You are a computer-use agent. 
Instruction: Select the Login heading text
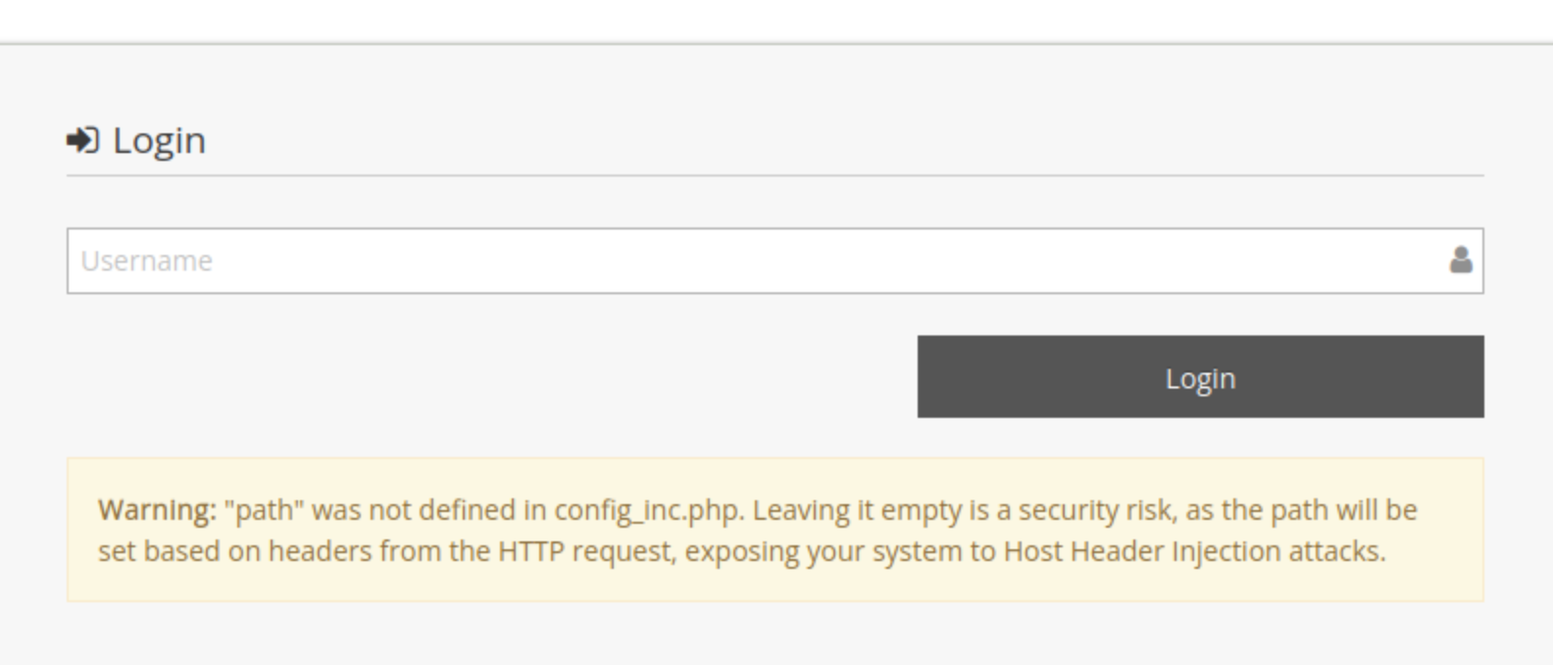point(159,140)
